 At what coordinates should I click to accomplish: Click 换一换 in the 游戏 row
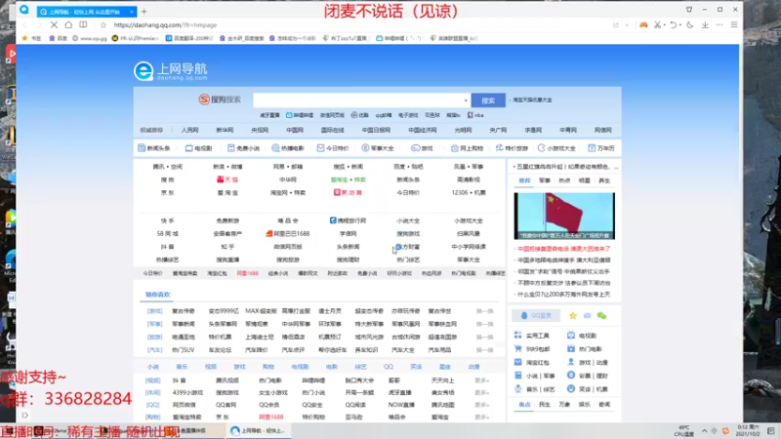(484, 311)
